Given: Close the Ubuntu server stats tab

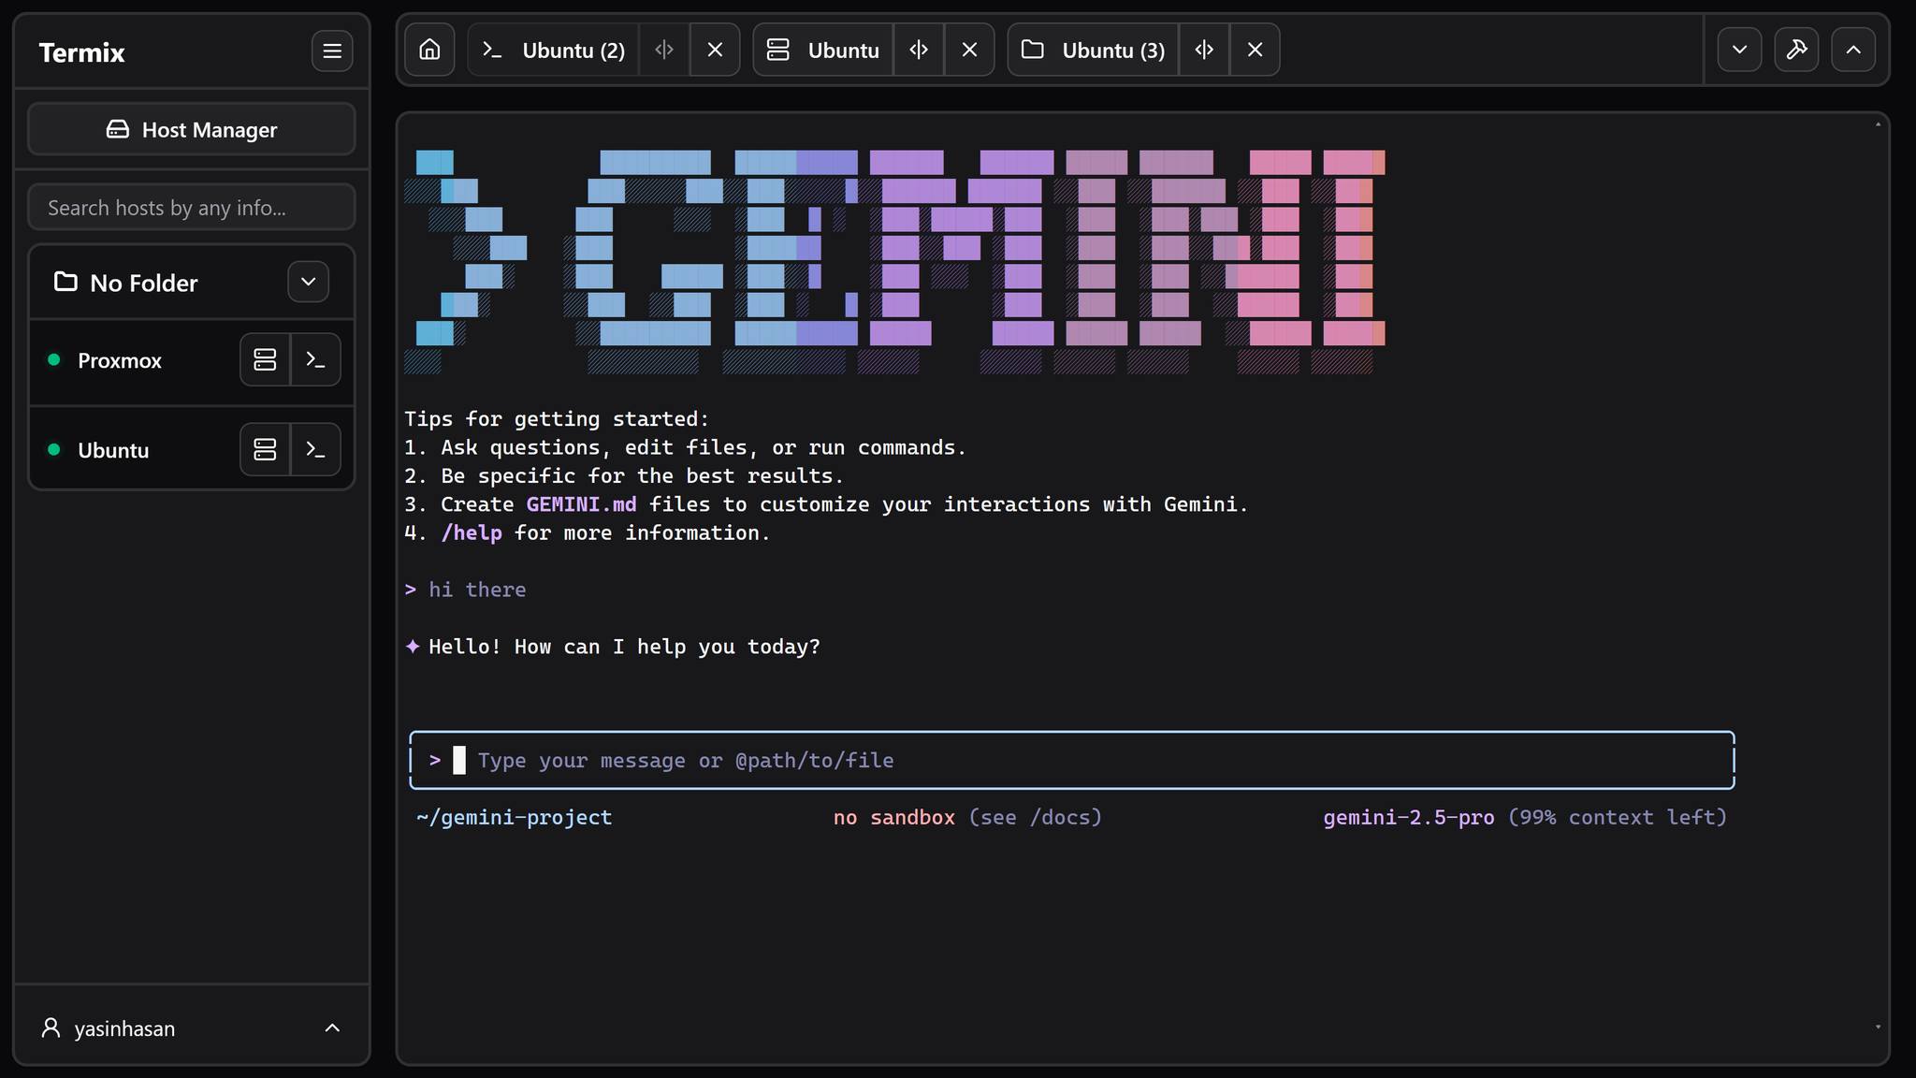Looking at the screenshot, I should pos(969,50).
